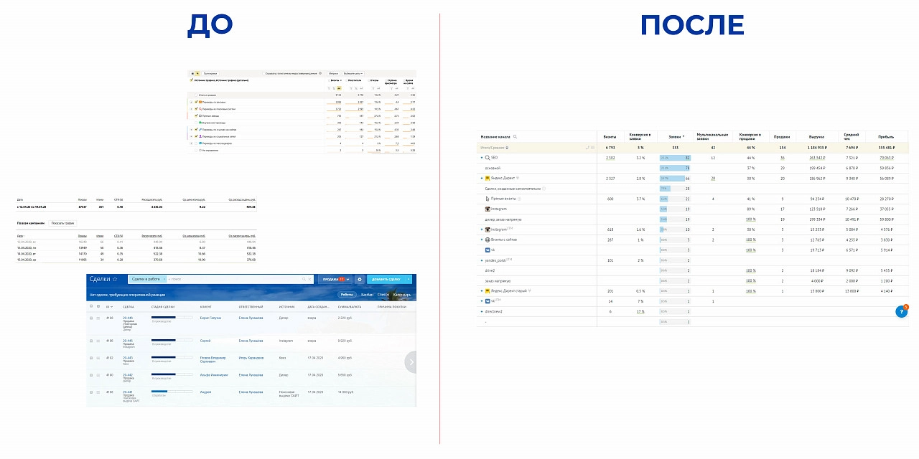Toggle checkbox for Прямые заходы row
Screen dimensions: 919x459
click(196, 115)
